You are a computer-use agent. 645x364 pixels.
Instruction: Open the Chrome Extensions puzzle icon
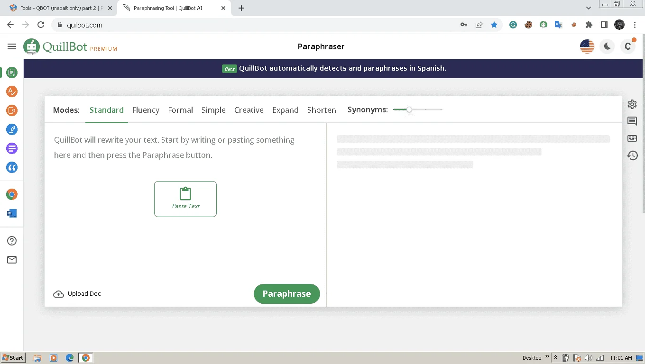point(589,25)
